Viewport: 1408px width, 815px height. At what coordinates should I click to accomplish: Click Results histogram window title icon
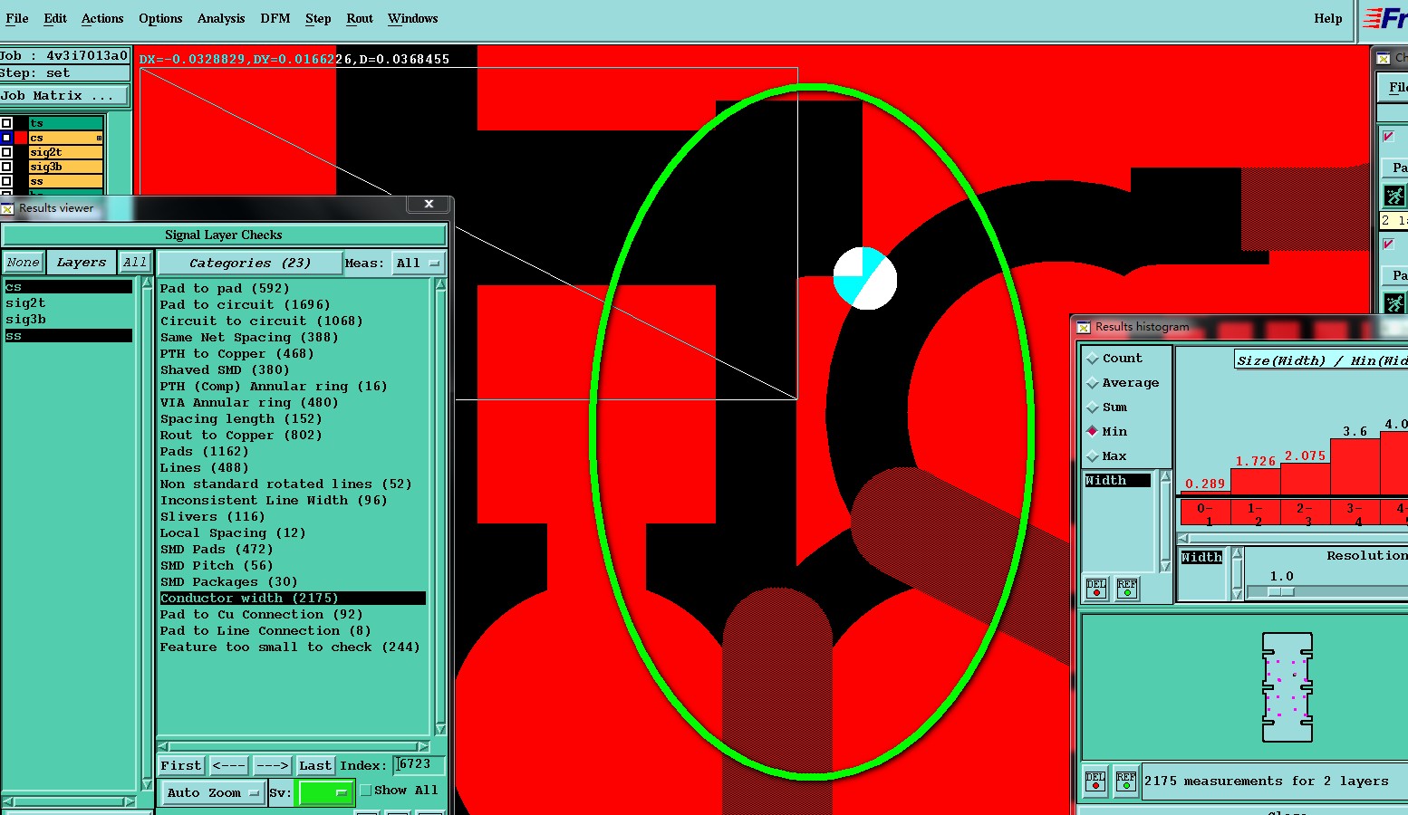click(1084, 327)
